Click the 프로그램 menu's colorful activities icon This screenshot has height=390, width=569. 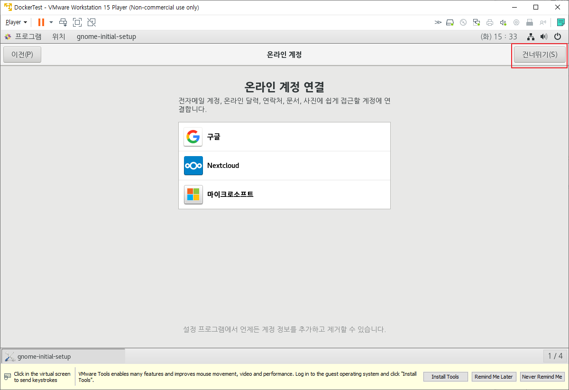click(x=8, y=37)
